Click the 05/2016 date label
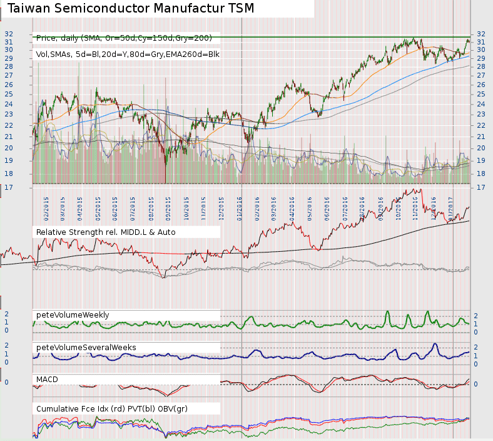 click(310, 209)
